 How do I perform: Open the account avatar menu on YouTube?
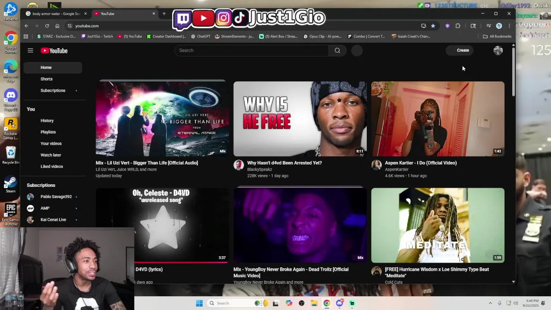tap(498, 50)
